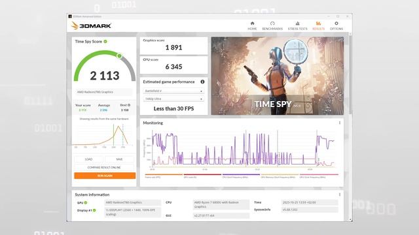This screenshot has width=419, height=235.
Task: Open the Battlefield V game dropdown
Action: [x=173, y=91]
